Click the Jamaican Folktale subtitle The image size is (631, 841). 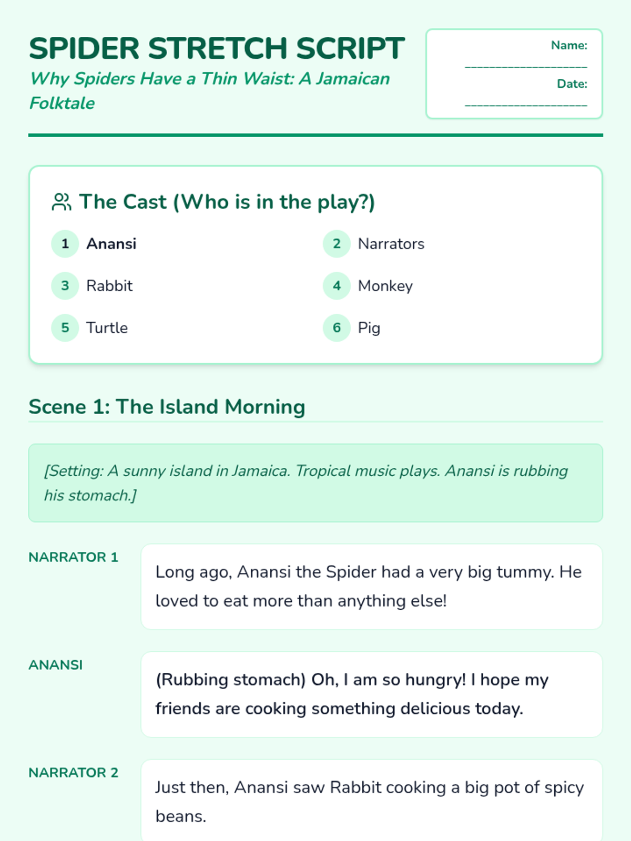[x=209, y=90]
